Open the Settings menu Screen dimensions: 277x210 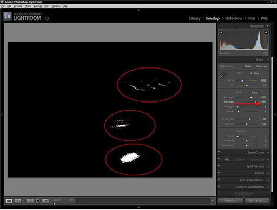(x=37, y=6)
